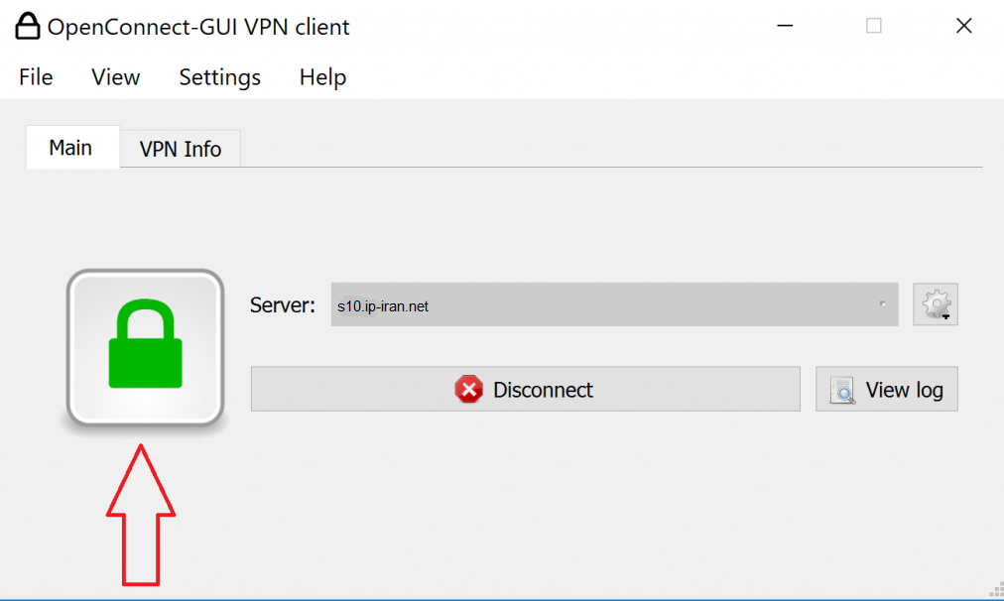Open the View menu
1004x601 pixels.
click(x=116, y=77)
